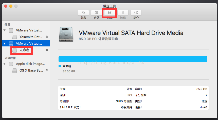This screenshot has width=218, height=120.
Task: Click the 位置 location row value
Action: pyautogui.click(x=129, y=89)
